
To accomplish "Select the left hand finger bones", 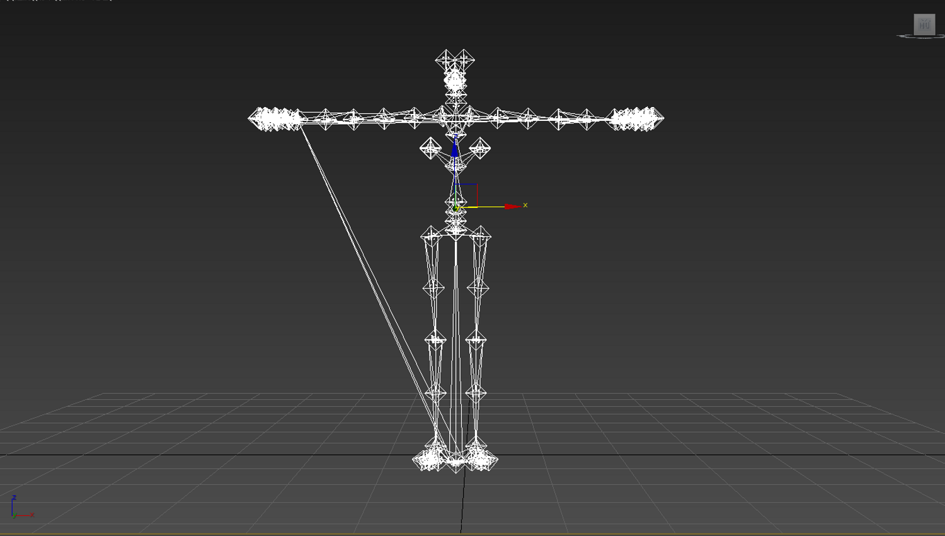I will click(275, 118).
